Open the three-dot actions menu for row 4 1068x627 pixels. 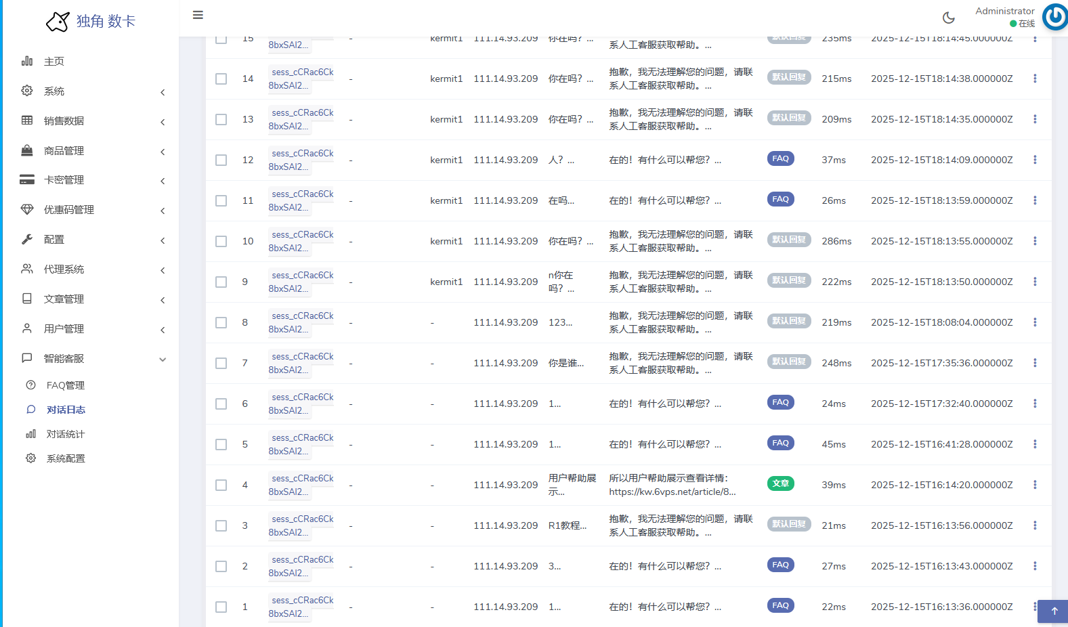pos(1034,485)
